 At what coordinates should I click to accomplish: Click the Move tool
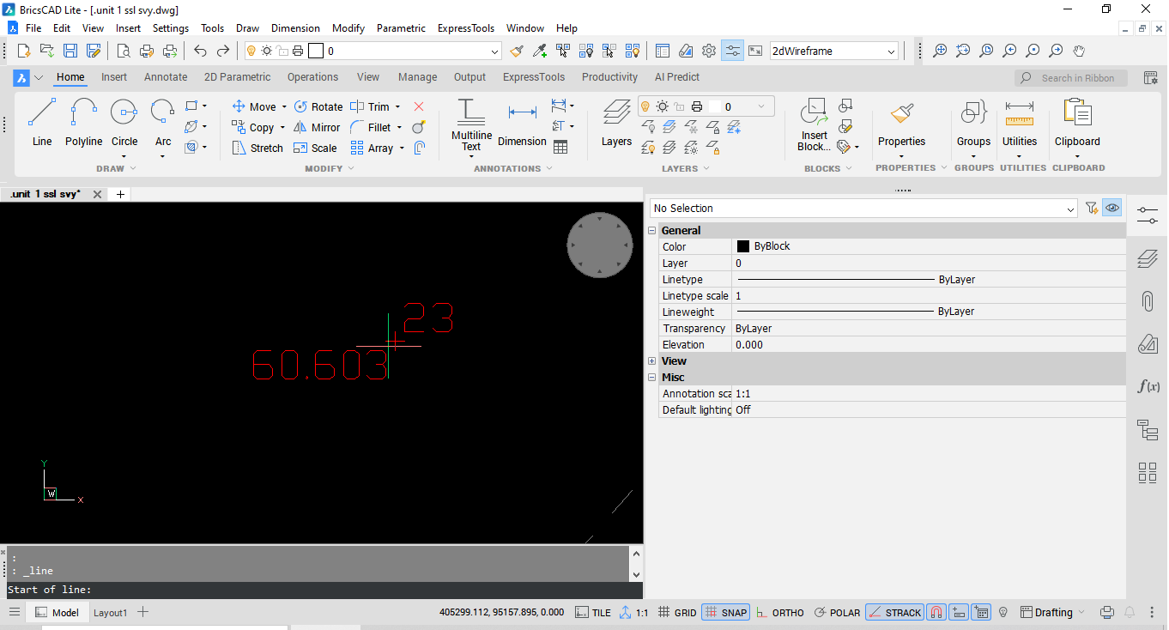tap(254, 106)
